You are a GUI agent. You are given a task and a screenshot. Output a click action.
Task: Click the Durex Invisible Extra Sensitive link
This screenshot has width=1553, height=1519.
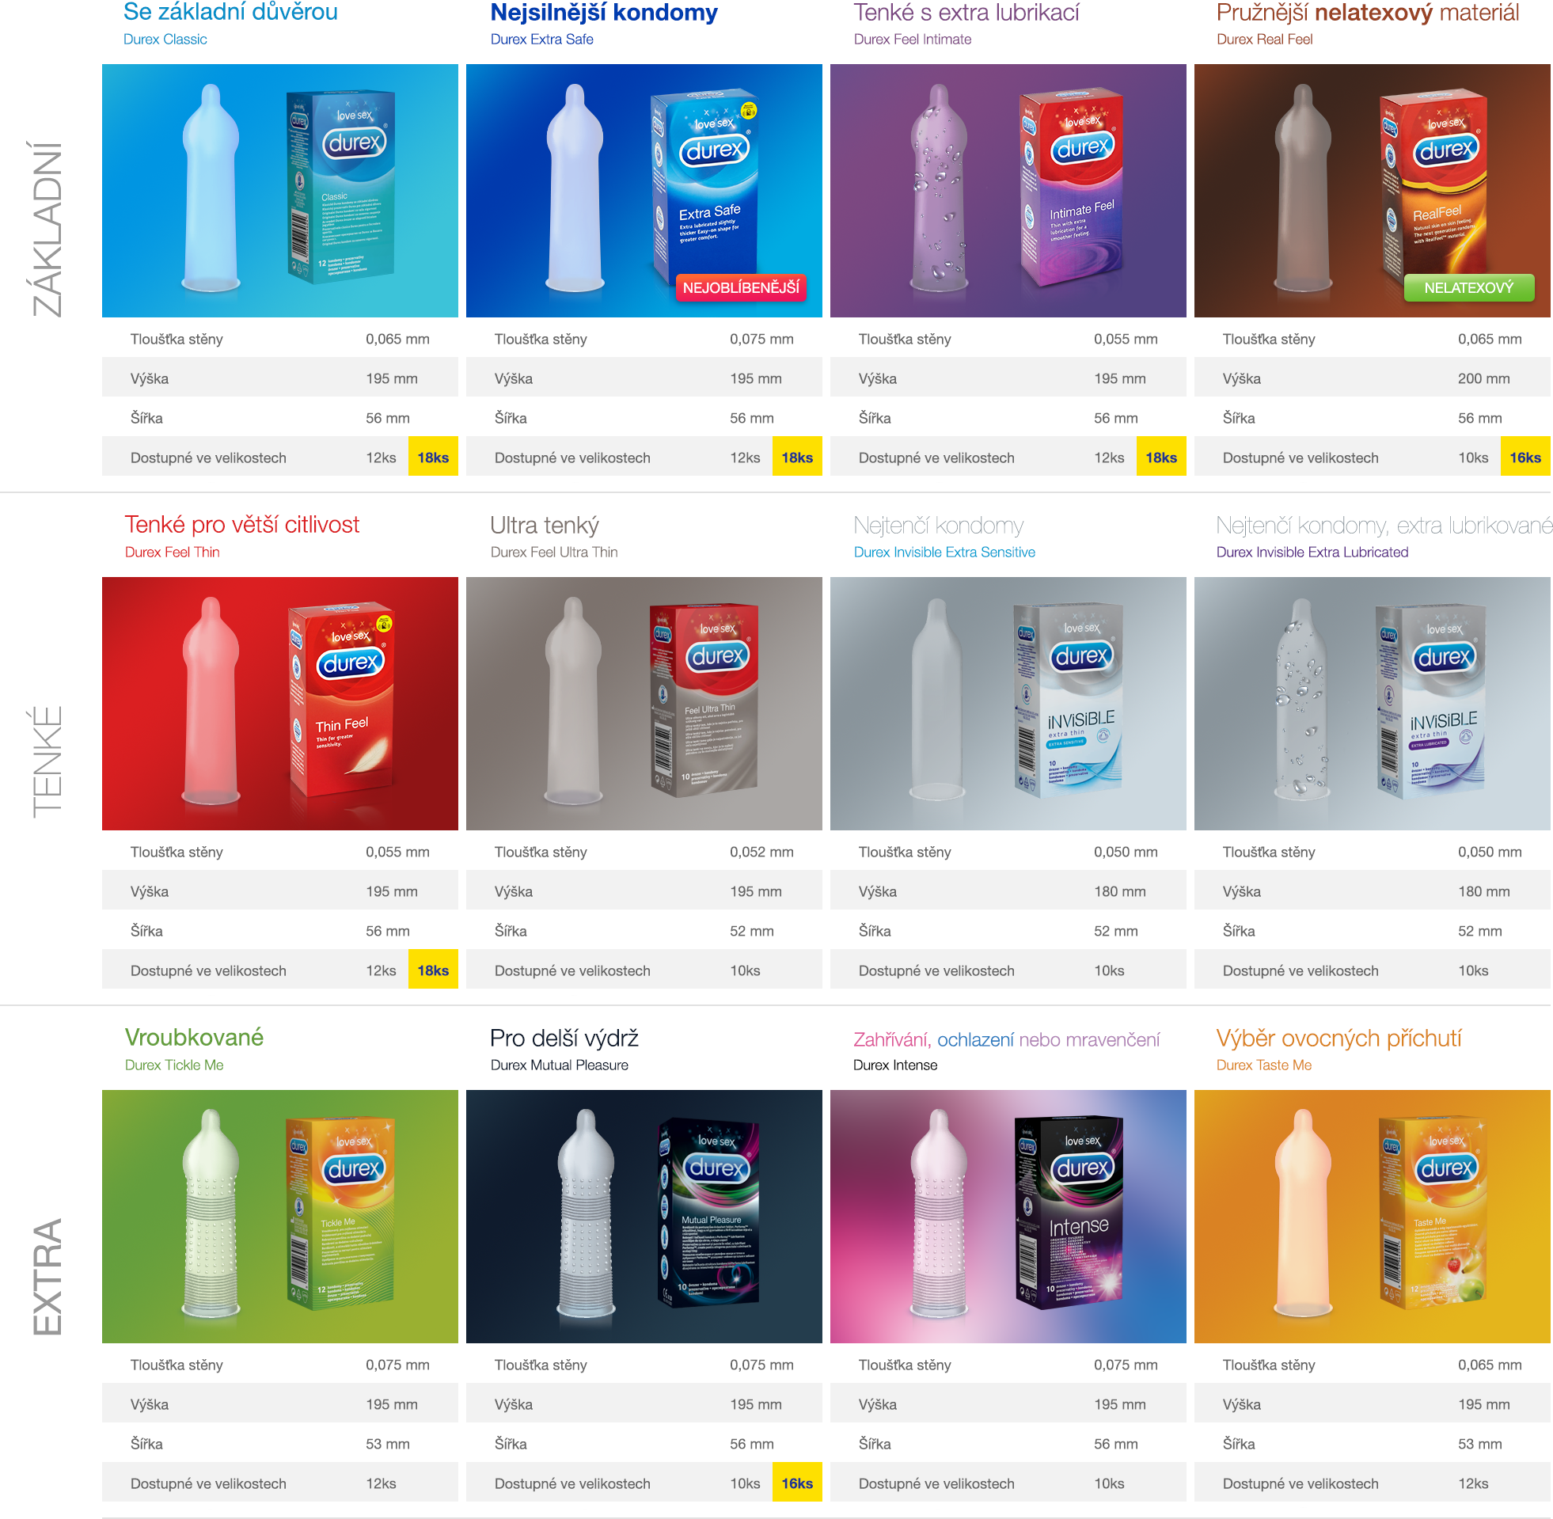coord(944,552)
